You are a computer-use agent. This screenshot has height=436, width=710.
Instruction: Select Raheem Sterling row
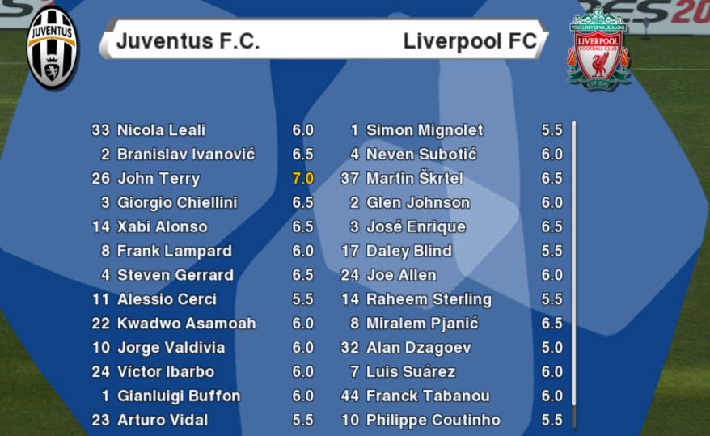click(451, 299)
